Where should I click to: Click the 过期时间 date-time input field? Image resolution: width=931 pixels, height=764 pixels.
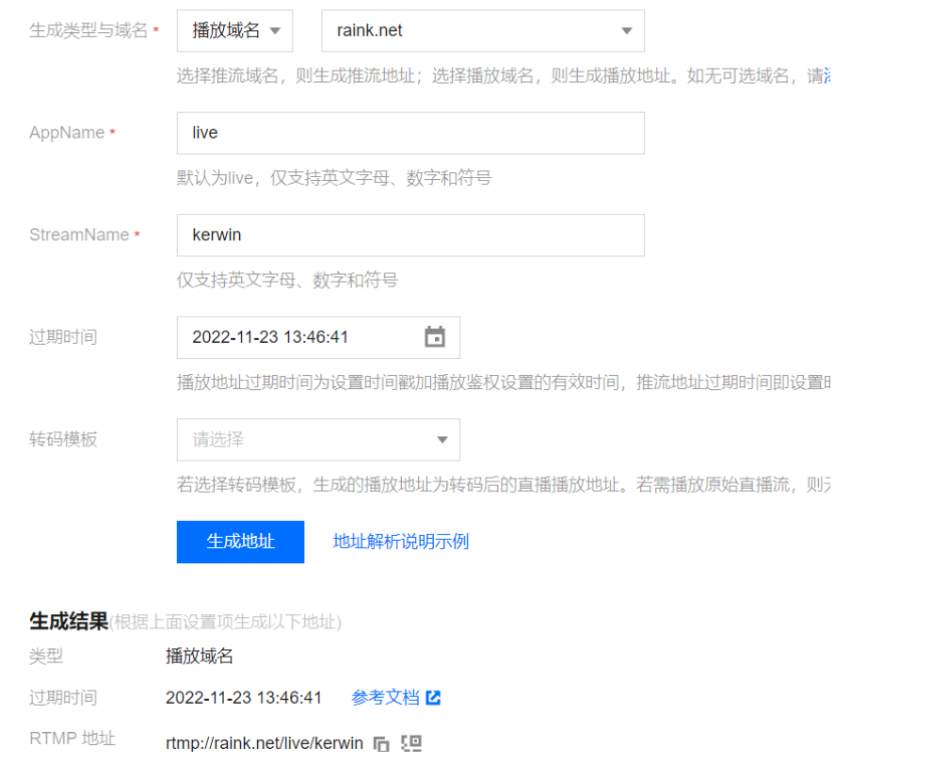click(x=318, y=337)
